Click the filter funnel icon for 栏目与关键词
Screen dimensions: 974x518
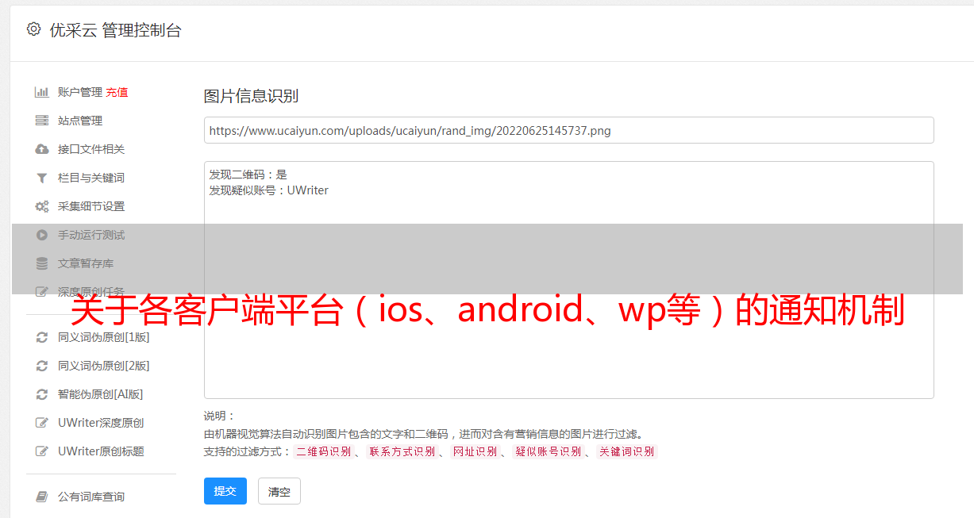pos(42,178)
